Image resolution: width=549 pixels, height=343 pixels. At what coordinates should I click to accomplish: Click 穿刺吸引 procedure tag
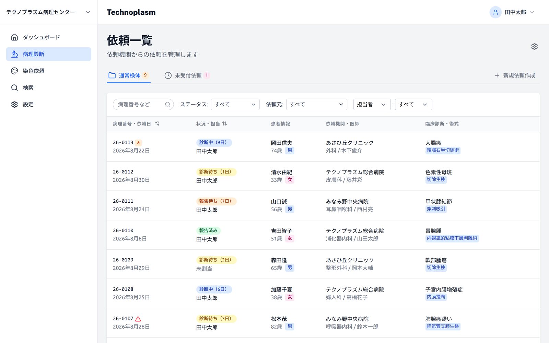tap(436, 209)
